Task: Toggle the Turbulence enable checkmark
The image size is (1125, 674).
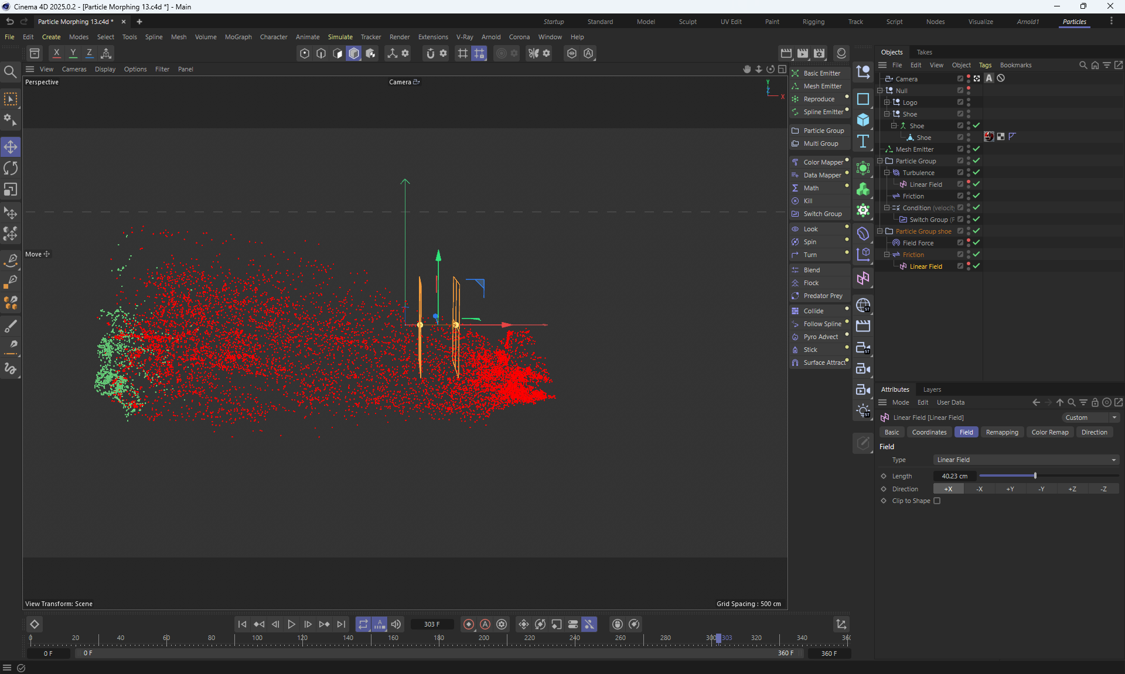Action: pos(977,173)
